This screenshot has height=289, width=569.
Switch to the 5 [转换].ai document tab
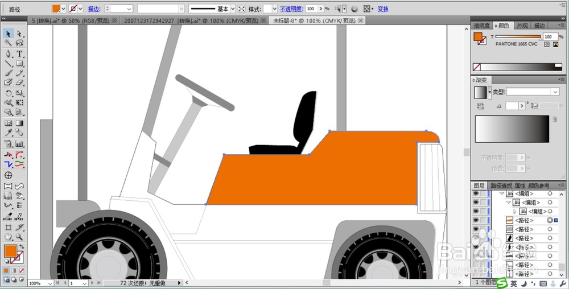[x=71, y=20]
